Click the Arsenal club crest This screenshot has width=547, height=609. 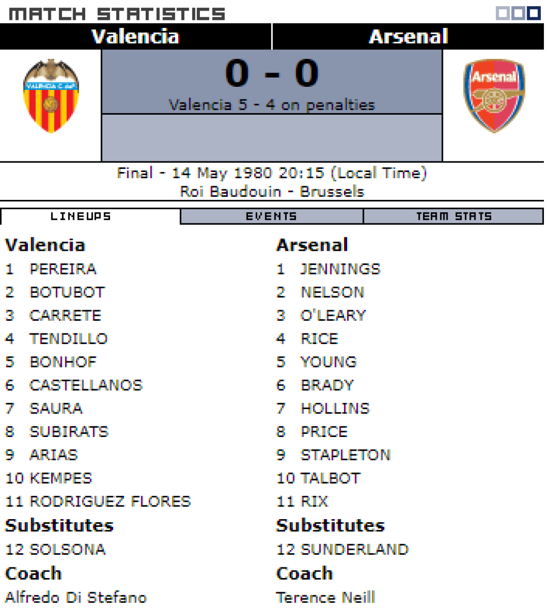494,96
